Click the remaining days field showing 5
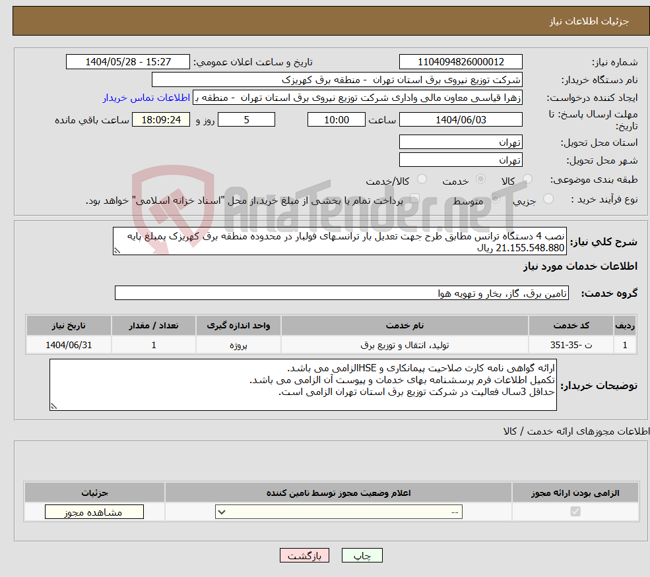The height and width of the screenshot is (577, 650). pyautogui.click(x=246, y=119)
